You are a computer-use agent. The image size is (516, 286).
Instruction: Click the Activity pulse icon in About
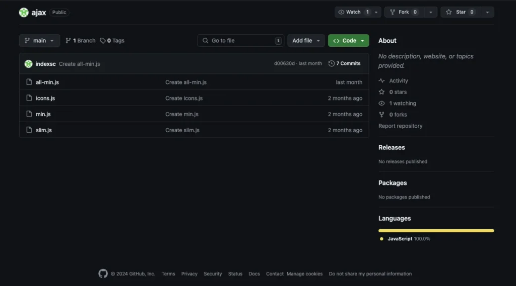coord(381,81)
